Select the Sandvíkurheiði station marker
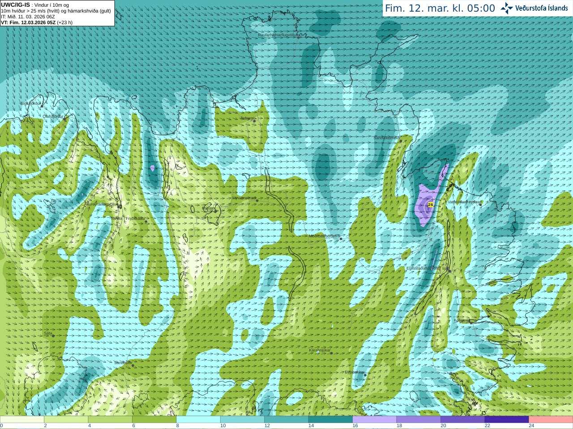This screenshot has width=573, height=429. tap(401, 141)
